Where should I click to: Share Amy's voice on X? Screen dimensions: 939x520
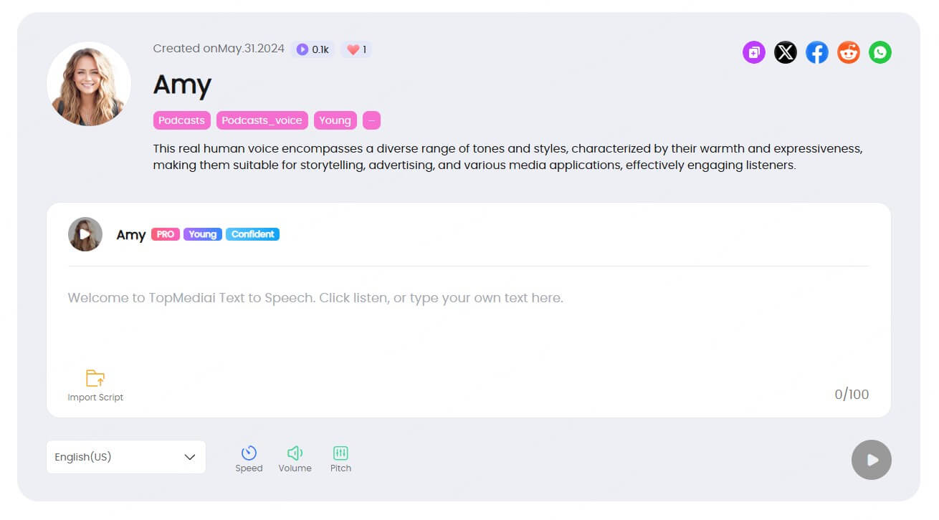pyautogui.click(x=786, y=52)
